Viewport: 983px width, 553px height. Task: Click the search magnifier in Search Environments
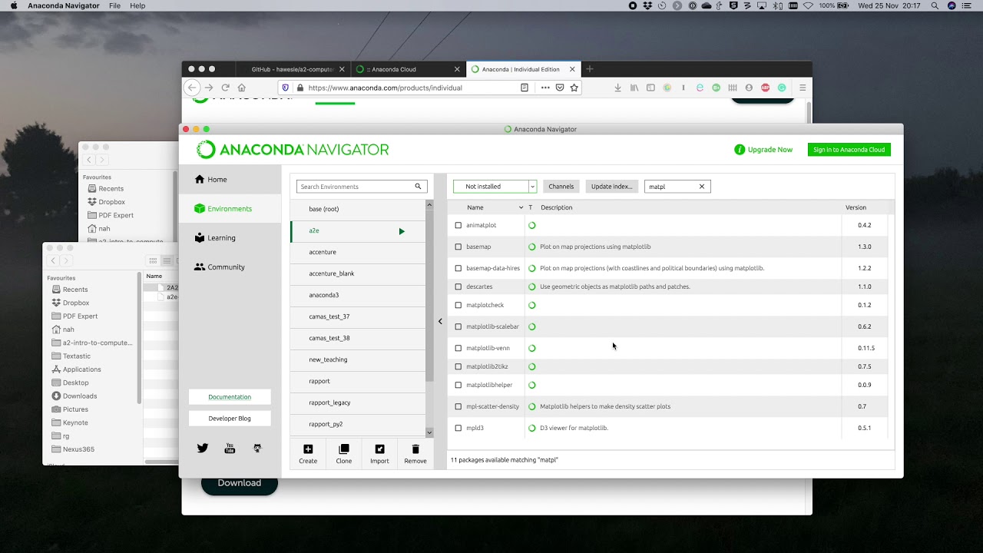coord(419,187)
